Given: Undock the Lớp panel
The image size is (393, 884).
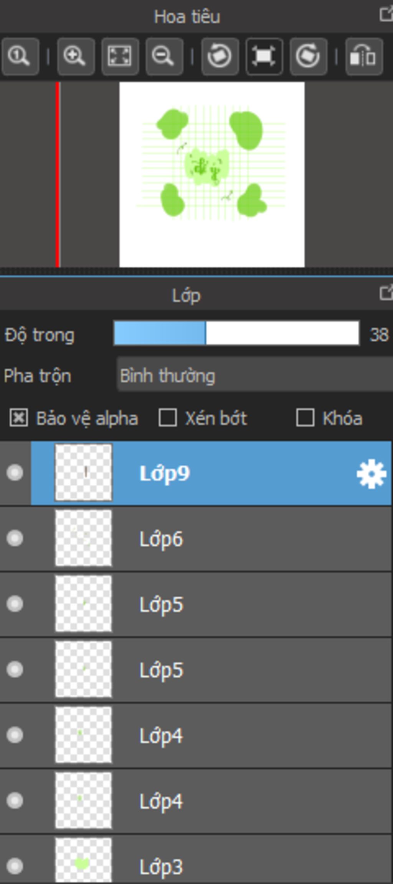Looking at the screenshot, I should coord(385,293).
